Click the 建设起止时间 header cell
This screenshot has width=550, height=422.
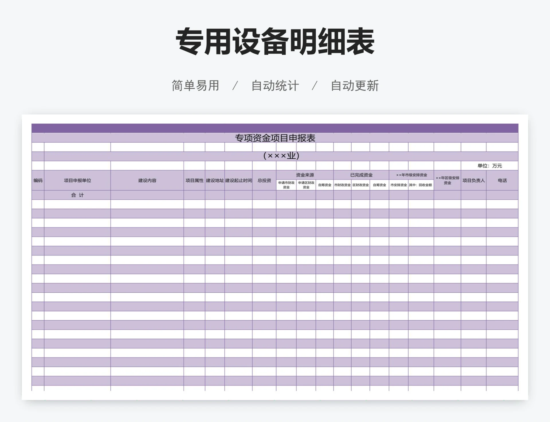[239, 181]
